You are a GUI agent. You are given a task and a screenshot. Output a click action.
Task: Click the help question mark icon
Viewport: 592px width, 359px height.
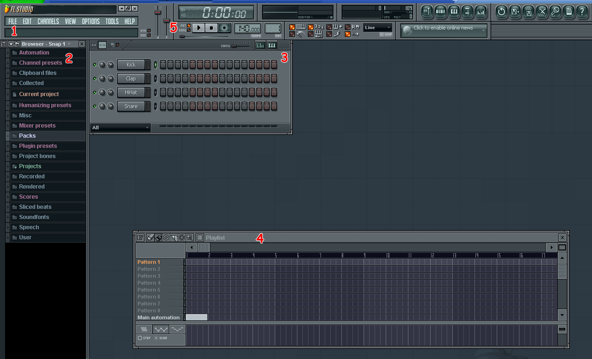coord(582,11)
